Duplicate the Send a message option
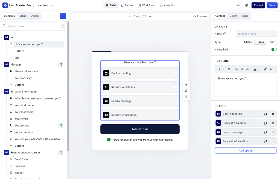 tap(266, 132)
